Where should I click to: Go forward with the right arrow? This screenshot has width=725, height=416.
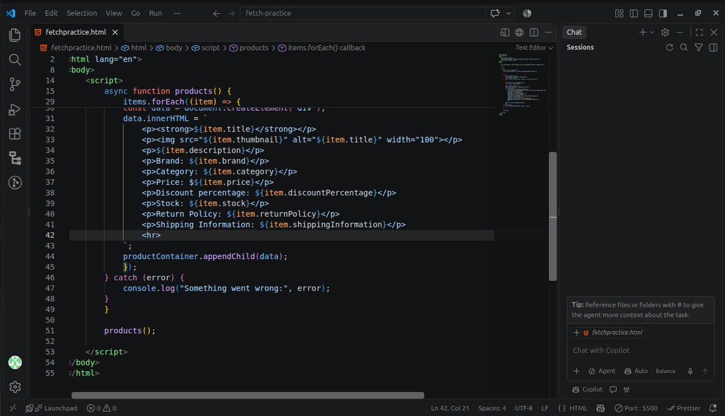[231, 13]
